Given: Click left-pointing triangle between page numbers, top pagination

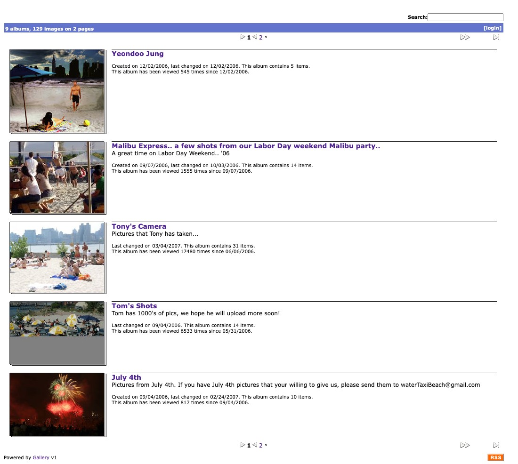Looking at the screenshot, I should [x=255, y=37].
